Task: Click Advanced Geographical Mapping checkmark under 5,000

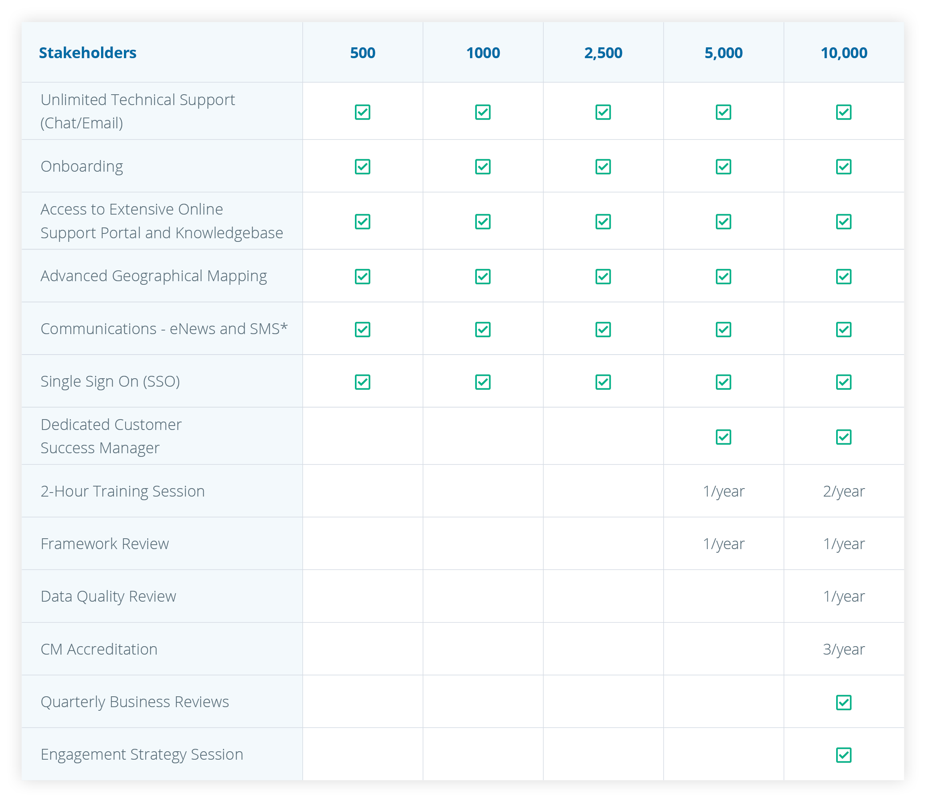Action: pyautogui.click(x=723, y=276)
